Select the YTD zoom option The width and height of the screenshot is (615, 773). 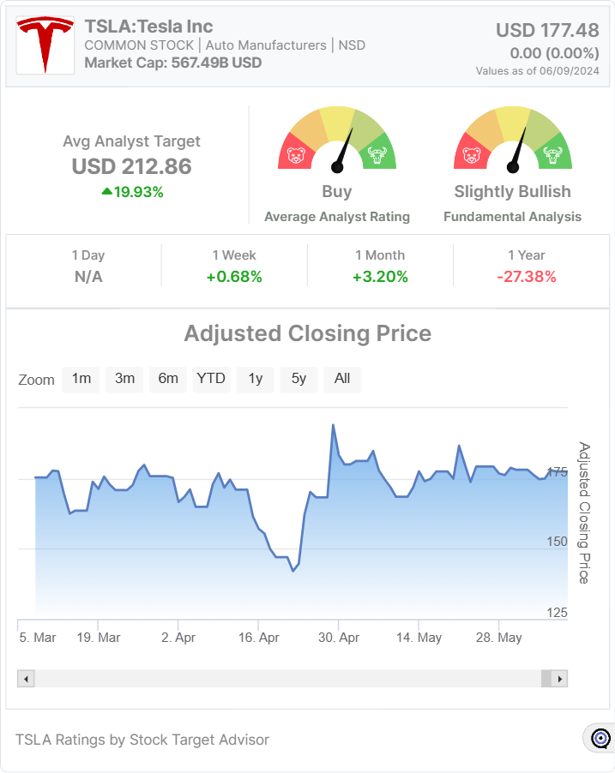(211, 379)
